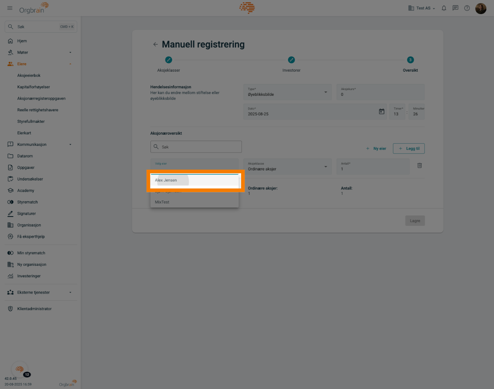494x389 pixels.
Task: Open Investeringer chart icon
Action: coord(10,276)
